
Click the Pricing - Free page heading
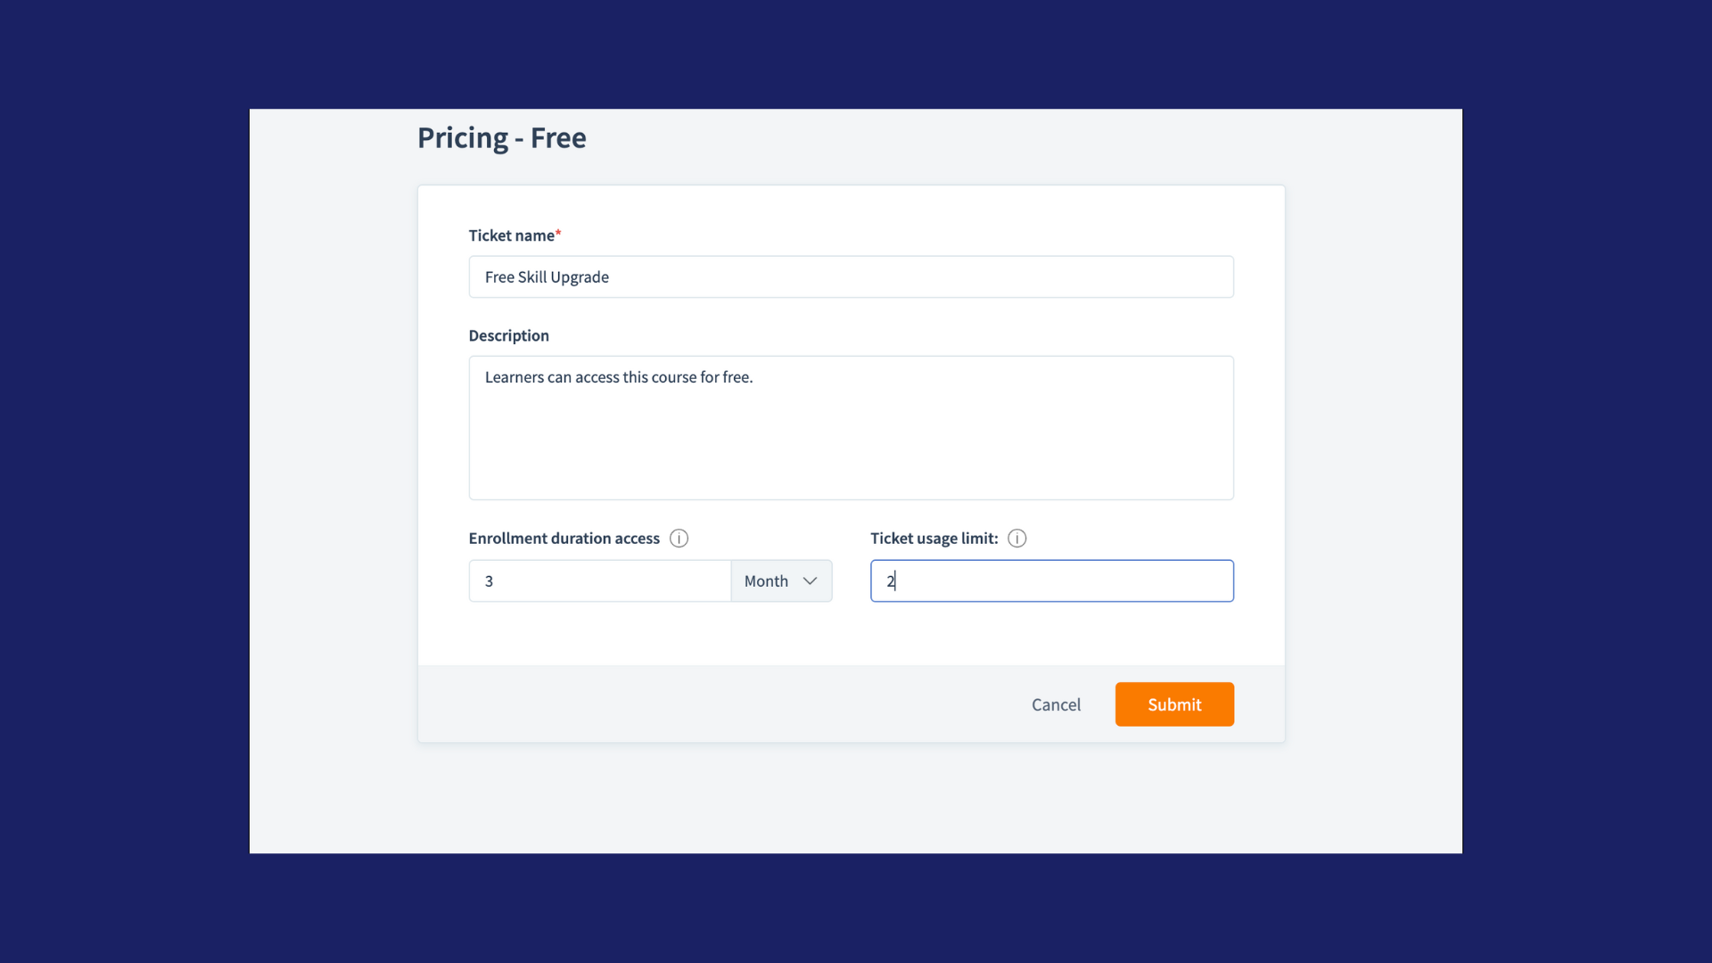pyautogui.click(x=501, y=138)
